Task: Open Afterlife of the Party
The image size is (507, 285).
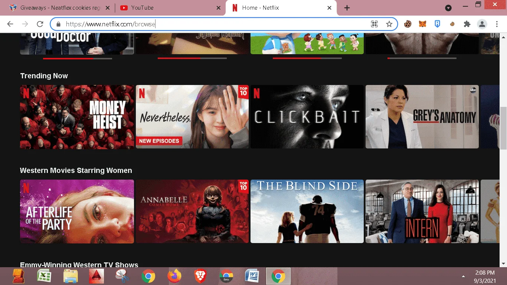Action: [77, 212]
